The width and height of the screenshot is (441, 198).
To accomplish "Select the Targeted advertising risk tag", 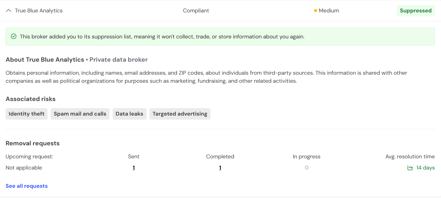I will tap(180, 114).
